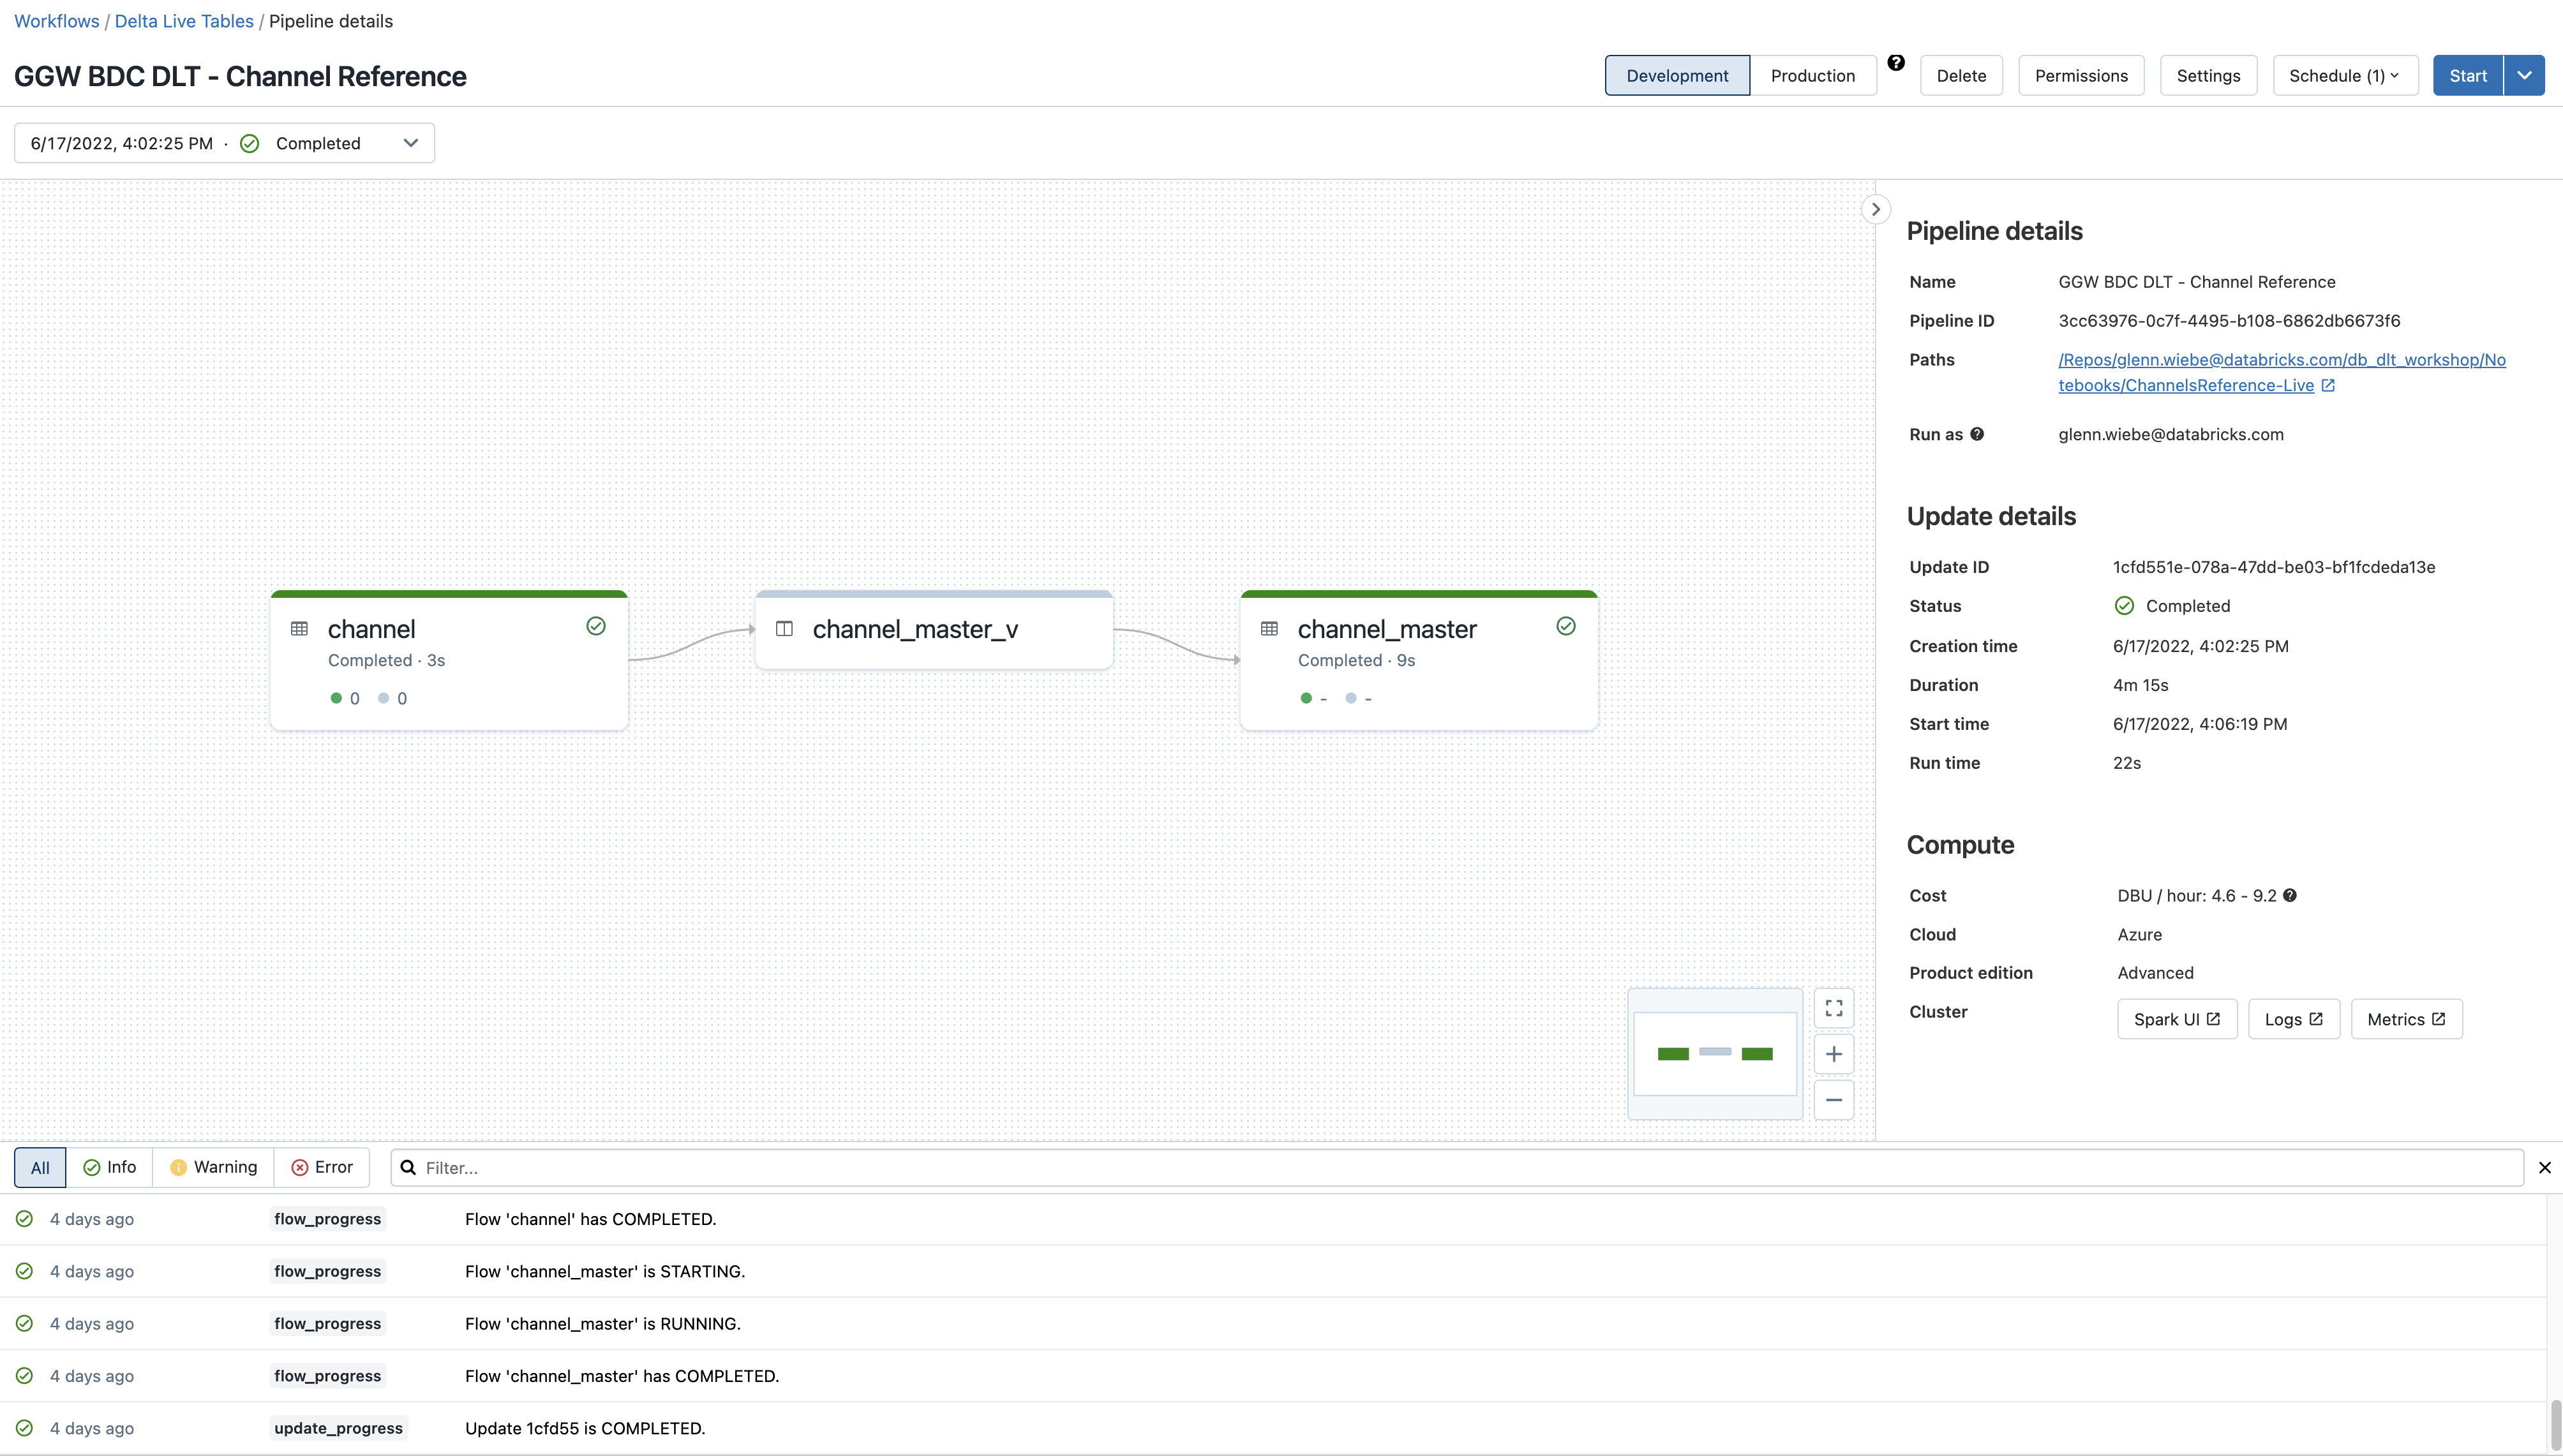Click the fit-to-view fullscreen graph icon

click(x=1833, y=1008)
